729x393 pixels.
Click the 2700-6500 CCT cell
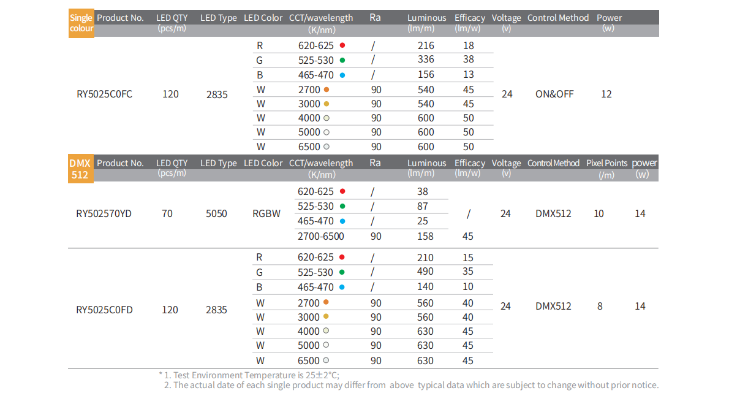[321, 237]
